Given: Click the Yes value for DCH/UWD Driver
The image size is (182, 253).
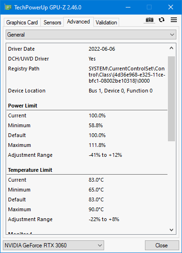Looking at the screenshot, I should tap(92, 59).
